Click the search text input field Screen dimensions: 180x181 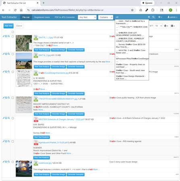131,17
